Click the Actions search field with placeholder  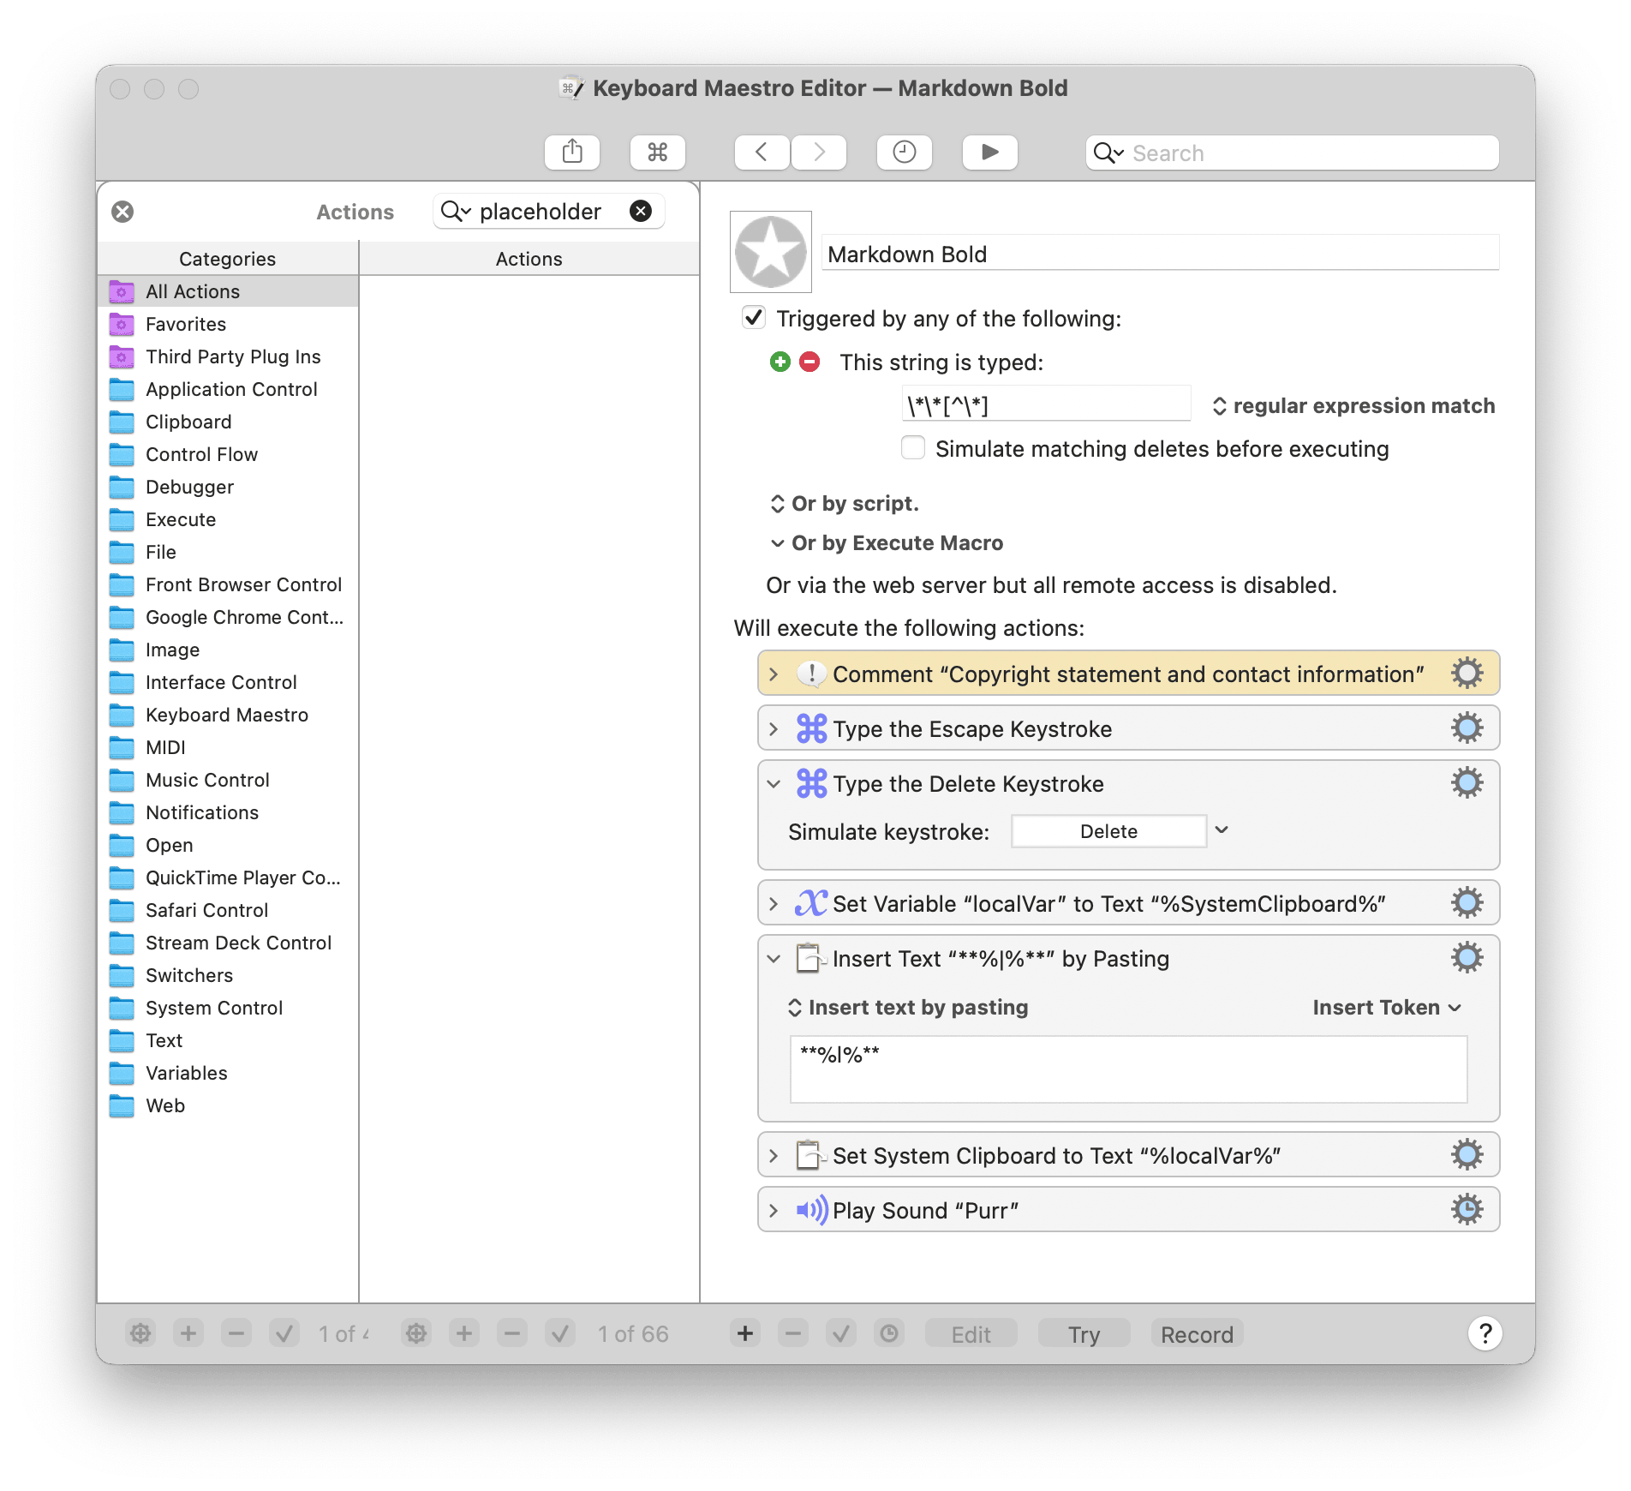(548, 212)
